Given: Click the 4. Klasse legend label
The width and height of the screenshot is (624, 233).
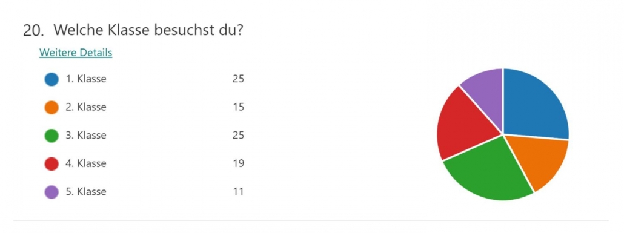Looking at the screenshot, I should [86, 163].
